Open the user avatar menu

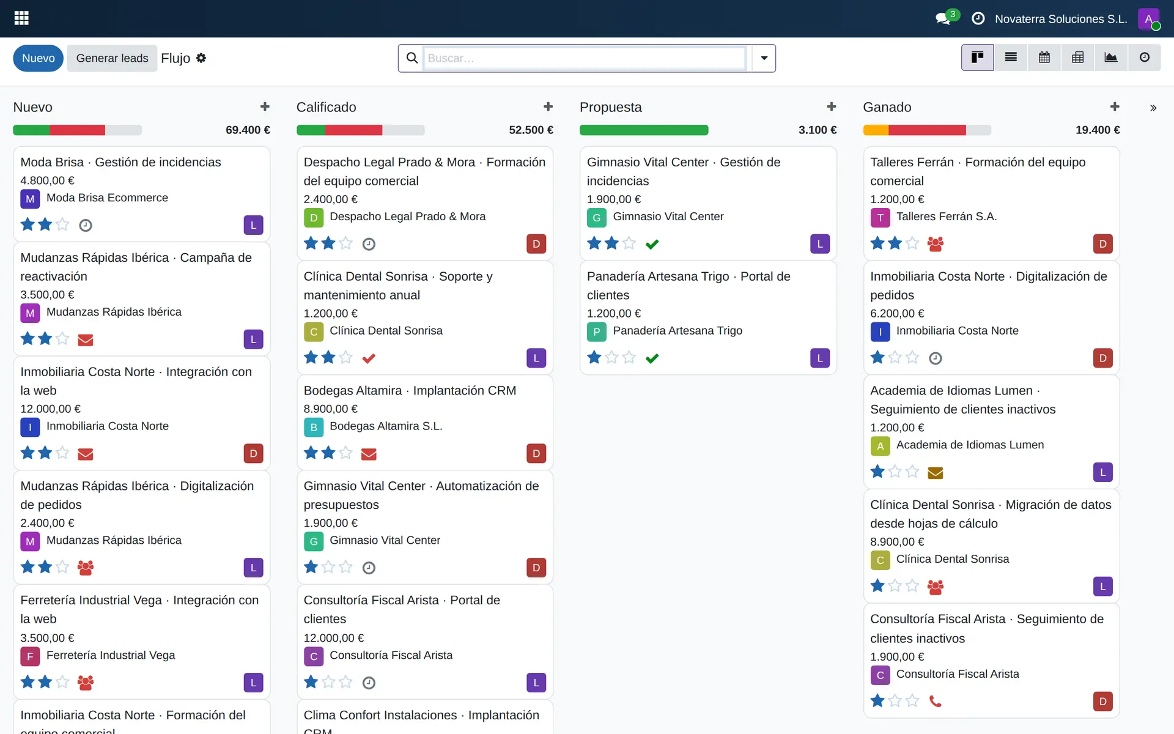[x=1149, y=19]
